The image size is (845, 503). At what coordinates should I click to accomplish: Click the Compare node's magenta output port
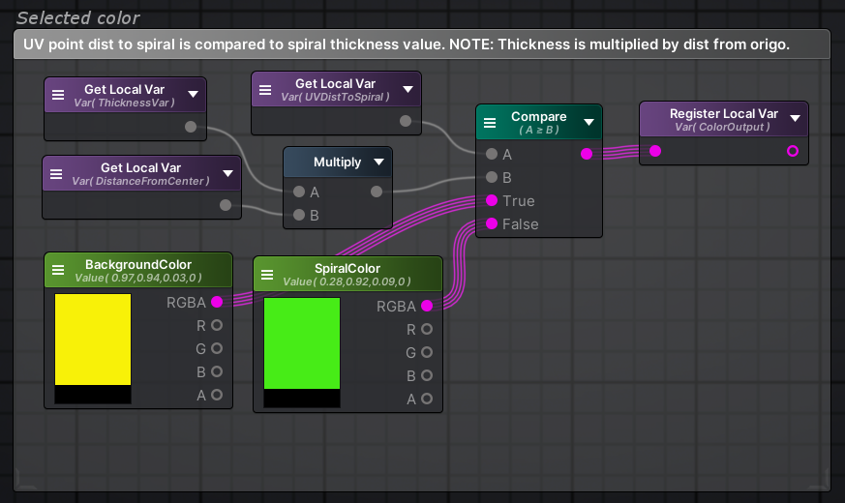point(587,154)
